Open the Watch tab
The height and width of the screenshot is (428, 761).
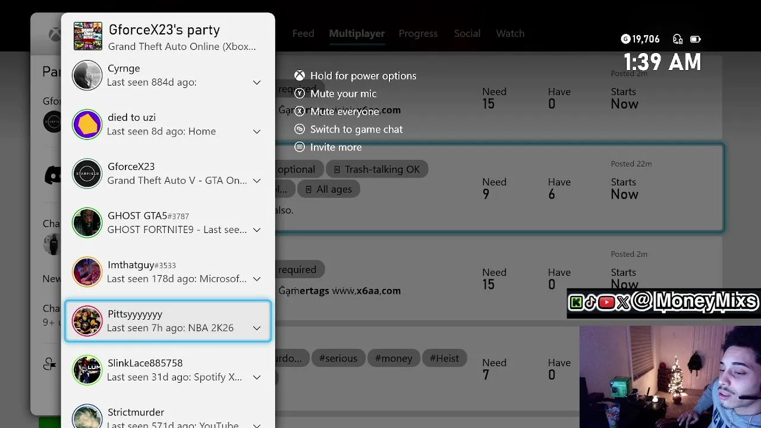point(510,33)
